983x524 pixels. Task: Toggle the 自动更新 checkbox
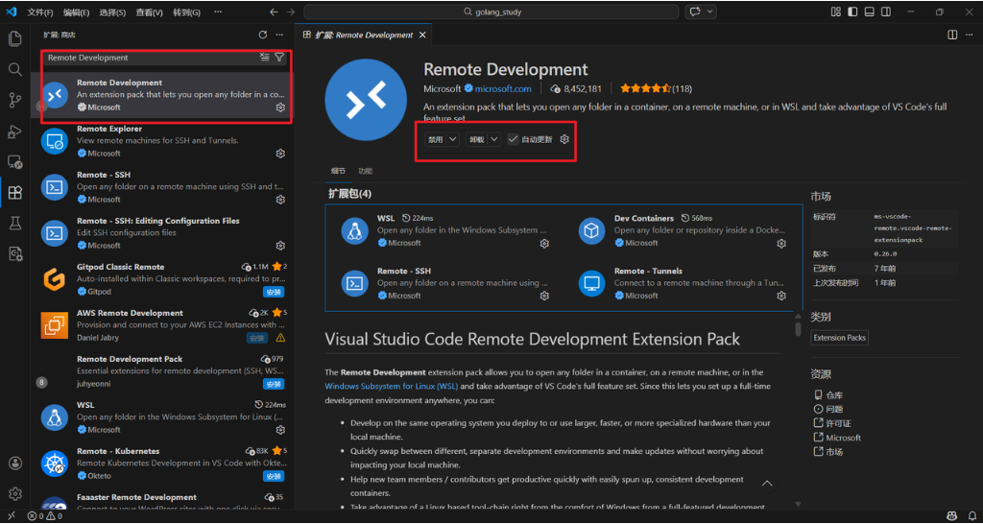point(513,139)
